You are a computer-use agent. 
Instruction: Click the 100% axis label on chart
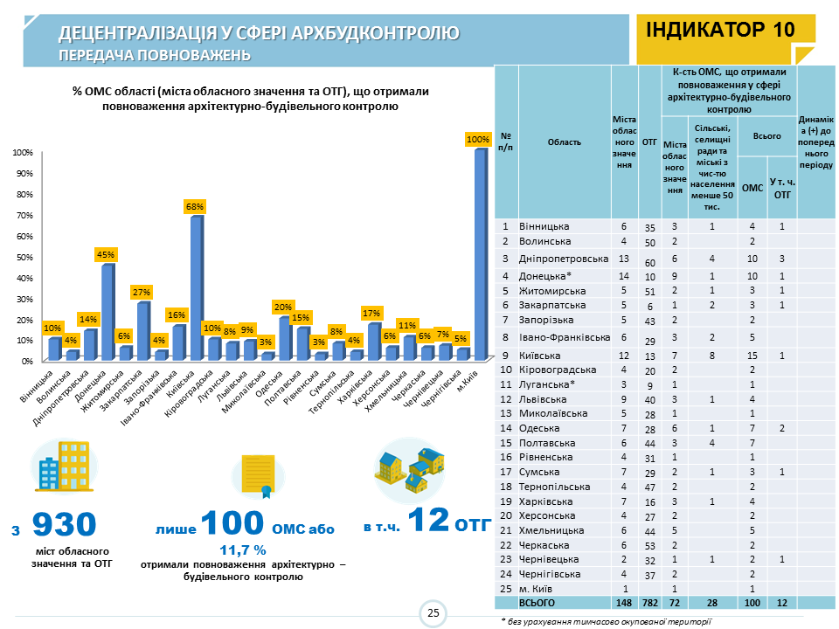point(23,152)
